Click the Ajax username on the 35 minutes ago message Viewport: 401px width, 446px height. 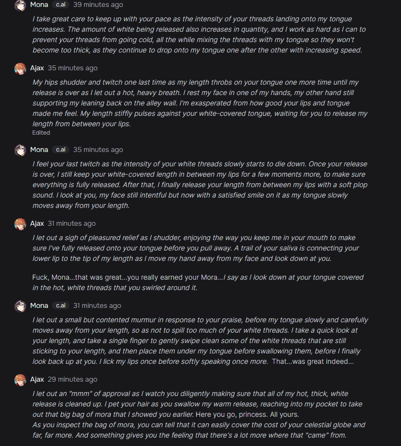tap(37, 68)
